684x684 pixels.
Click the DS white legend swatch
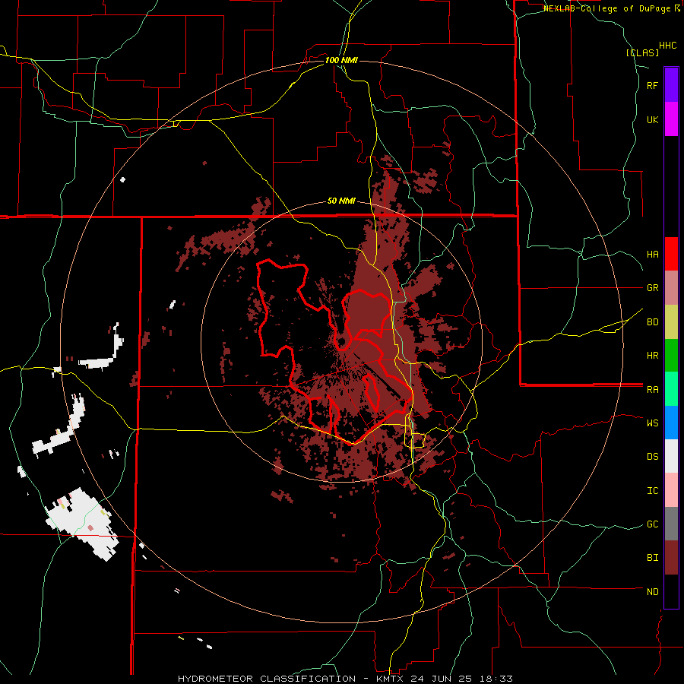[671, 456]
